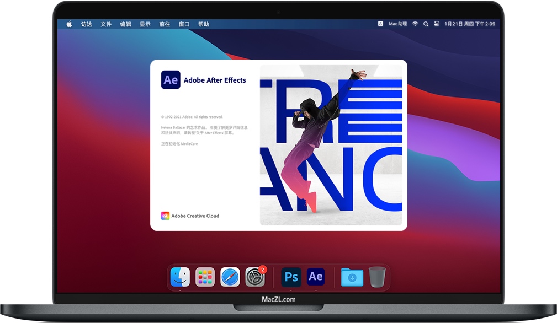The height and width of the screenshot is (323, 557).
Task: Open the Apple menu
Action: click(x=68, y=24)
